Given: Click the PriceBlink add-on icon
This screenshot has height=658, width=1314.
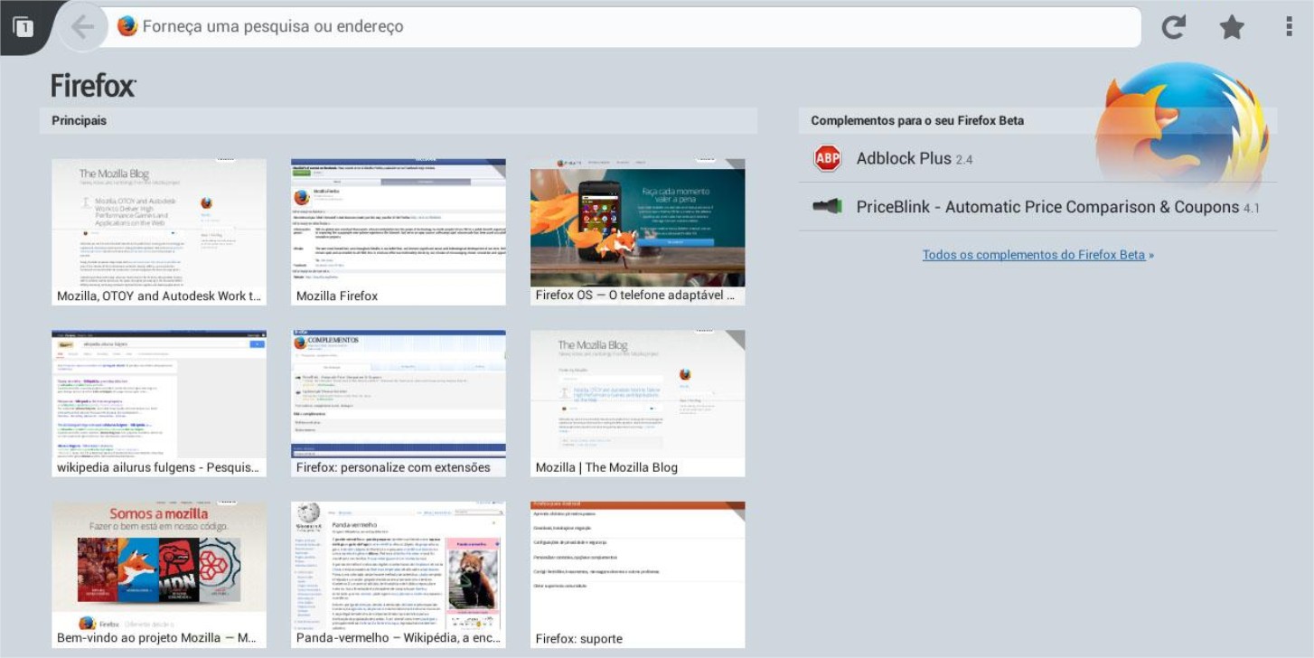Looking at the screenshot, I should click(827, 207).
